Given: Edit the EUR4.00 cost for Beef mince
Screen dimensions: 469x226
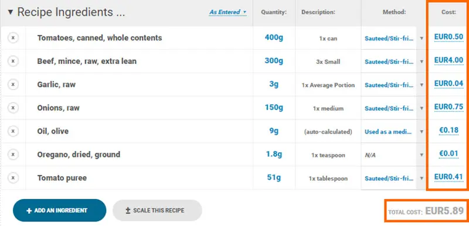Looking at the screenshot, I should point(448,60).
